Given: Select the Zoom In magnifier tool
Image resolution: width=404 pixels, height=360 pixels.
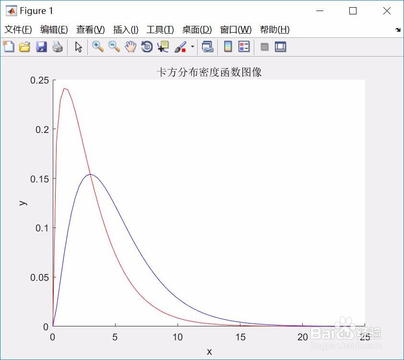Looking at the screenshot, I should pyautogui.click(x=98, y=47).
